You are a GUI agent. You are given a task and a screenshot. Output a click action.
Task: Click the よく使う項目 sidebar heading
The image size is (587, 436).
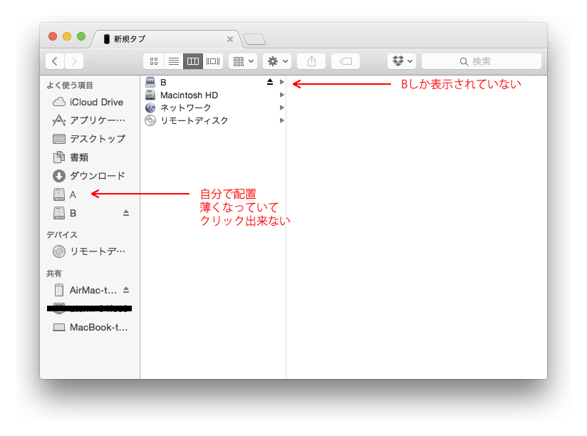(70, 85)
